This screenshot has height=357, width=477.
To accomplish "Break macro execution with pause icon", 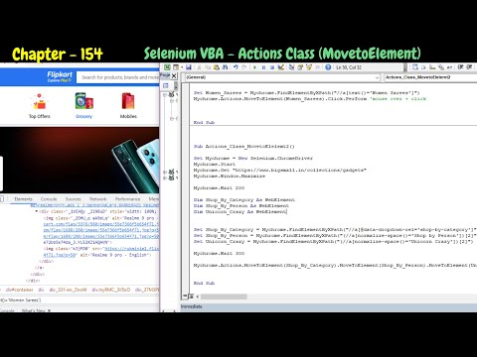I will (263, 67).
